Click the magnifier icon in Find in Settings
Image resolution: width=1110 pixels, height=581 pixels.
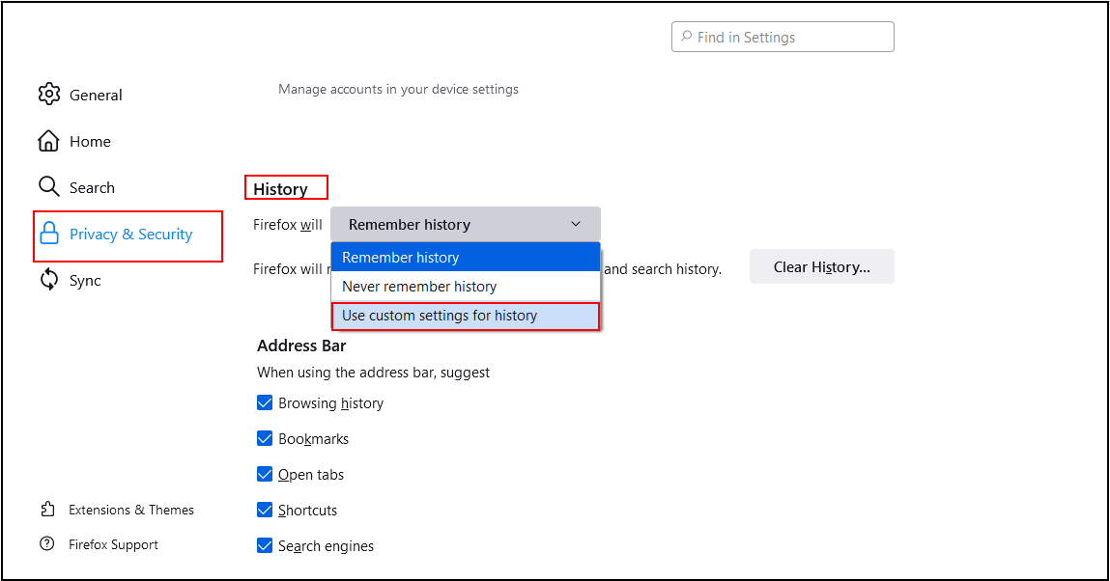(687, 38)
